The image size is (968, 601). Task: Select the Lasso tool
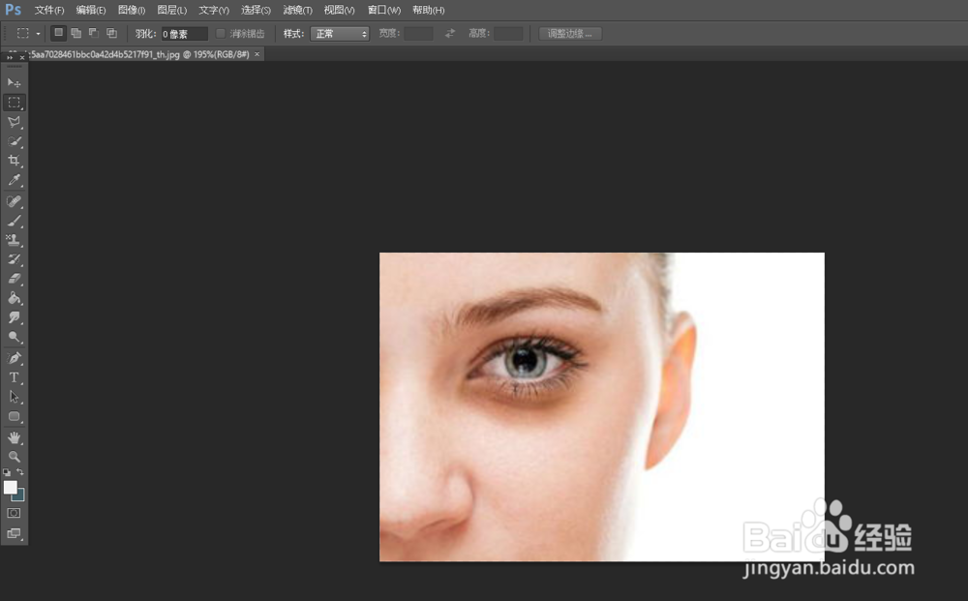tap(13, 122)
